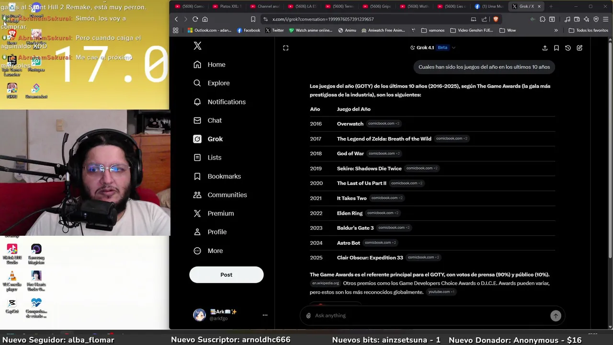
Task: Bookmark page icon in address bar
Action: tap(253, 19)
